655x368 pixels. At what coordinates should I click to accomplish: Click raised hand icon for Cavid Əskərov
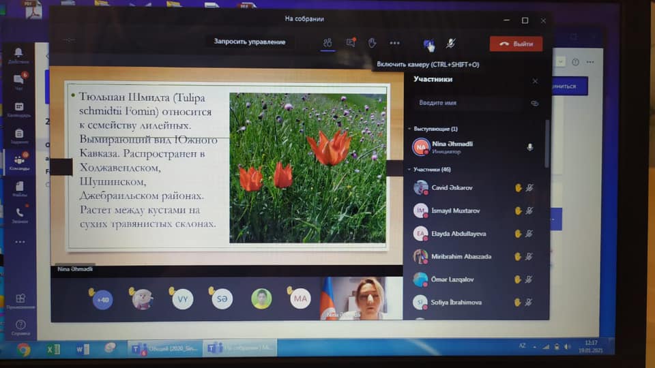(x=519, y=188)
